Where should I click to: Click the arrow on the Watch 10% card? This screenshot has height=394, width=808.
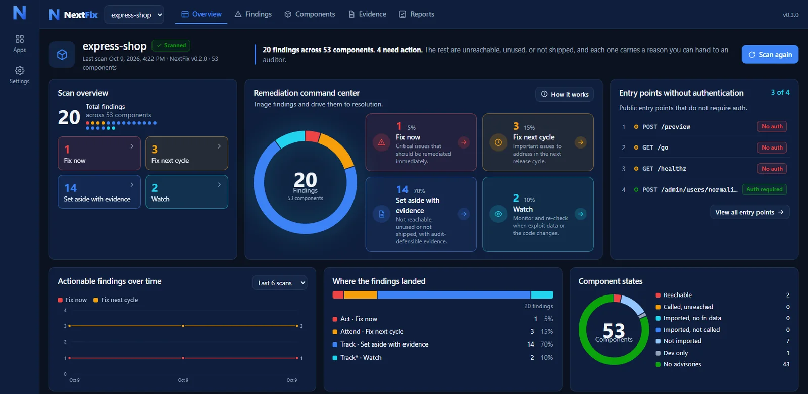pos(581,214)
